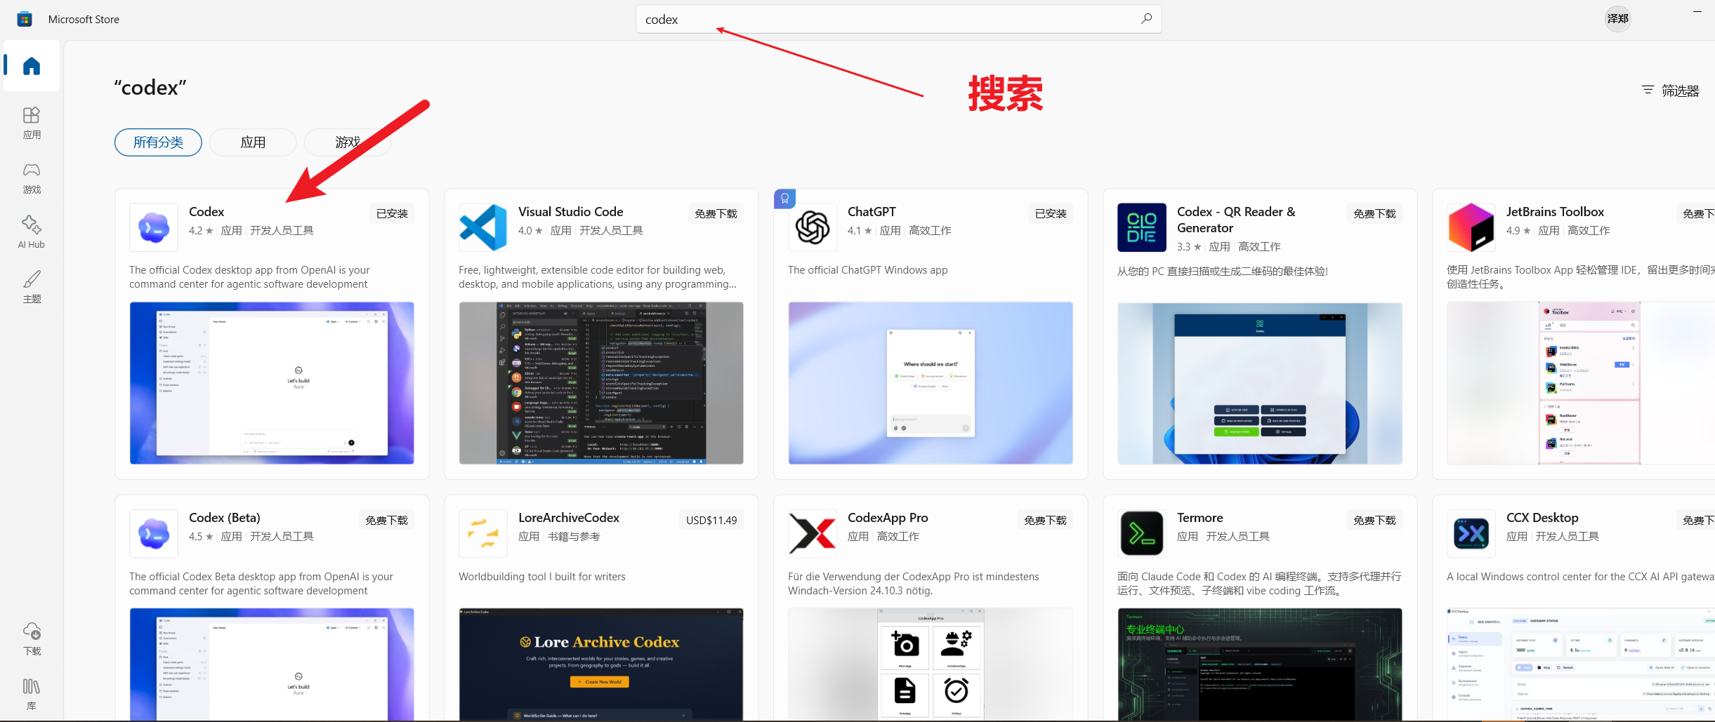
Task: Open the 应用 (Apps) sidebar section
Action: [32, 123]
